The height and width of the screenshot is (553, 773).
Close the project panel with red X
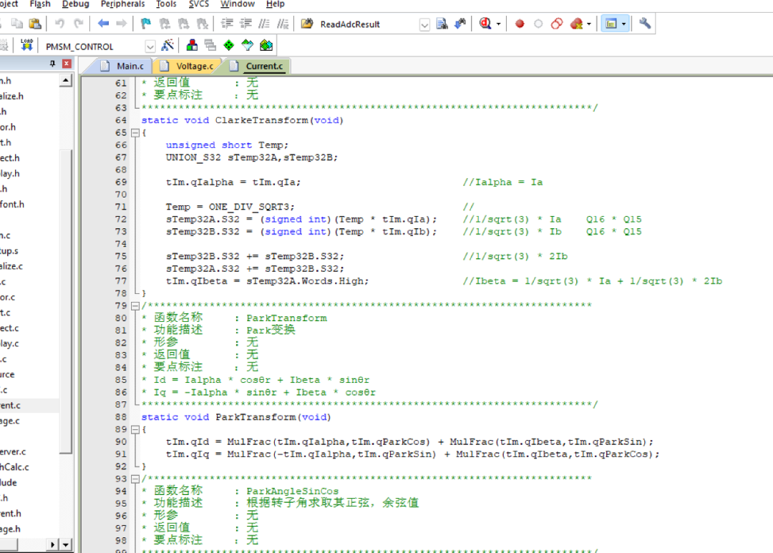tap(67, 64)
